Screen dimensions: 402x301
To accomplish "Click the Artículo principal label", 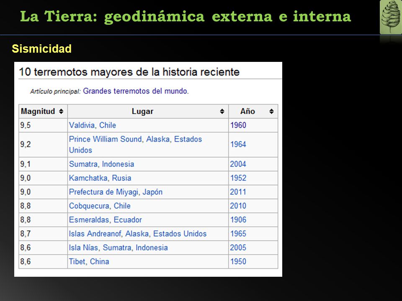I will pos(55,92).
